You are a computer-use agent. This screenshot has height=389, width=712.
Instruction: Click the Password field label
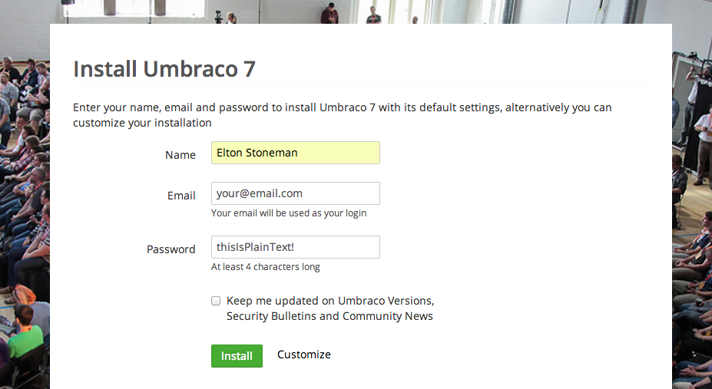point(171,249)
